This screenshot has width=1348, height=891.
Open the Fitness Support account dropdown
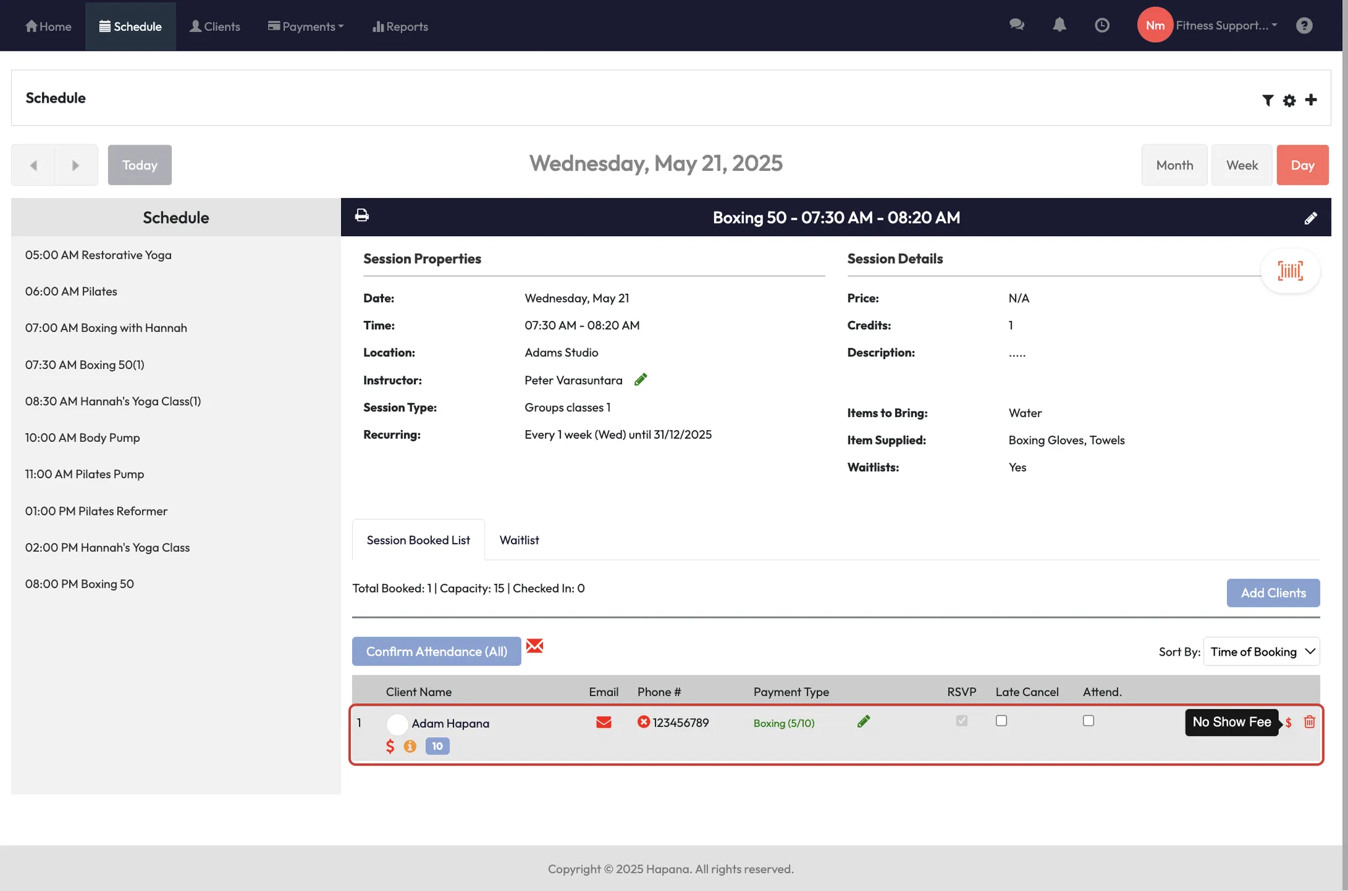[x=1226, y=25]
